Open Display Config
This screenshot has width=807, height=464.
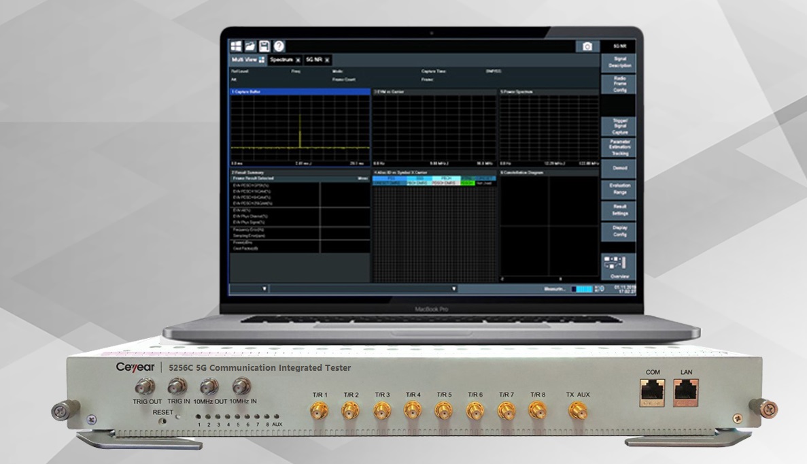(x=618, y=232)
